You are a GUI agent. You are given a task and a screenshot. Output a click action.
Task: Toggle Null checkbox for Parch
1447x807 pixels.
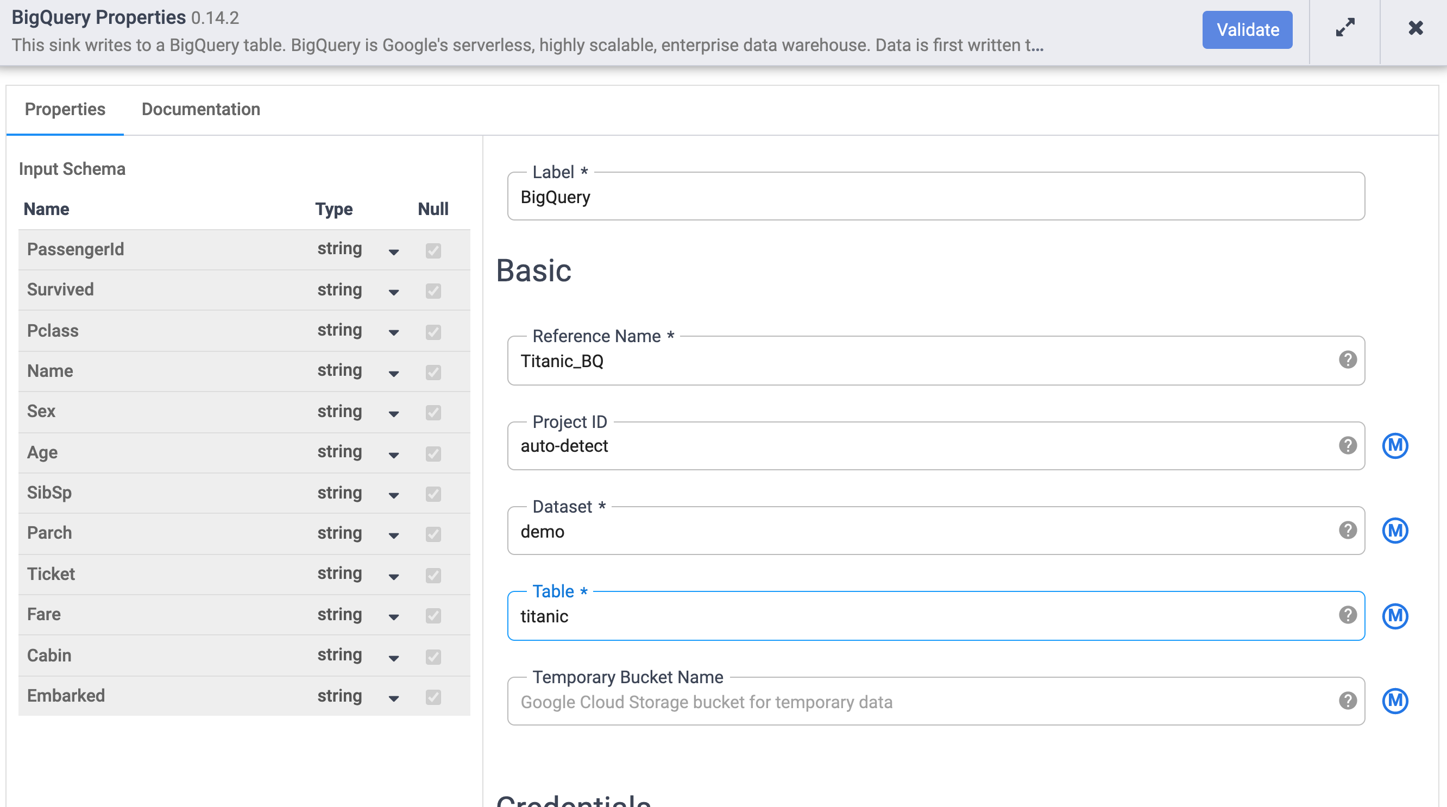[433, 534]
